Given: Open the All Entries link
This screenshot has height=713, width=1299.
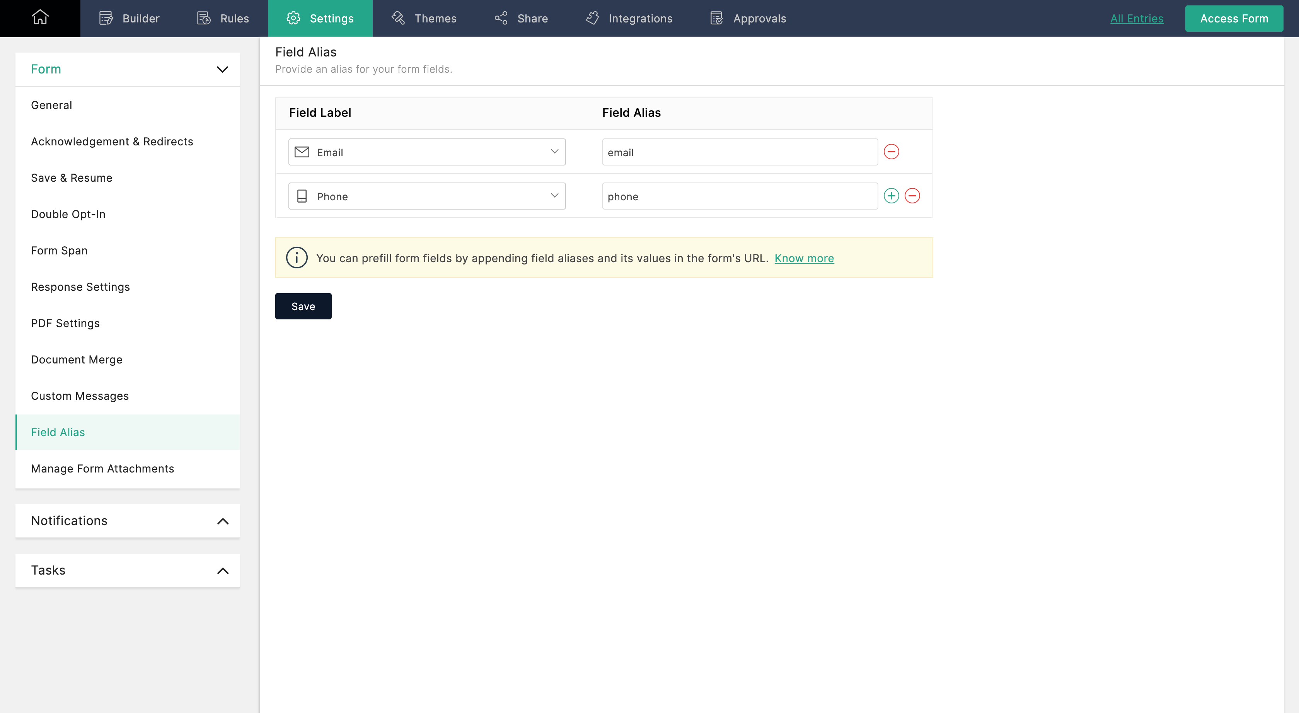Looking at the screenshot, I should pyautogui.click(x=1137, y=19).
